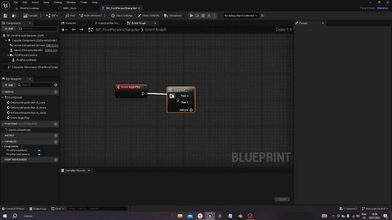Open Class Settings
392x220 pixels.
122,15
